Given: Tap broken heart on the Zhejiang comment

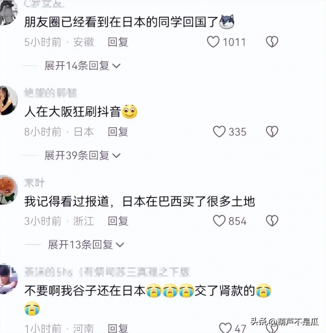Looking at the screenshot, I should [x=272, y=221].
